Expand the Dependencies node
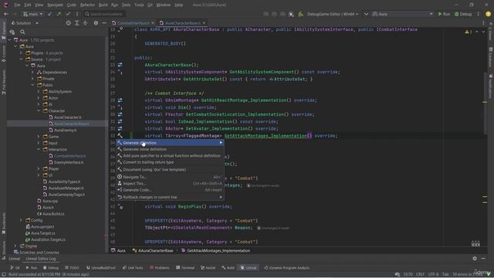Screen dimensions: 494x278 point(32,72)
